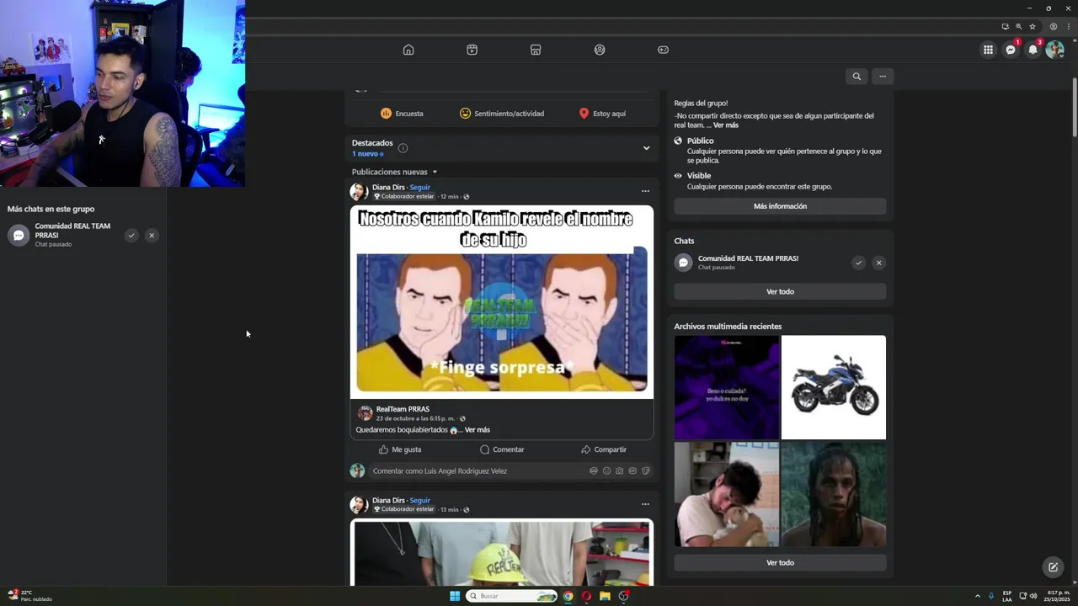Screen dimensions: 1078x606
Task: Show info icon next to Destacados
Action: [x=403, y=148]
